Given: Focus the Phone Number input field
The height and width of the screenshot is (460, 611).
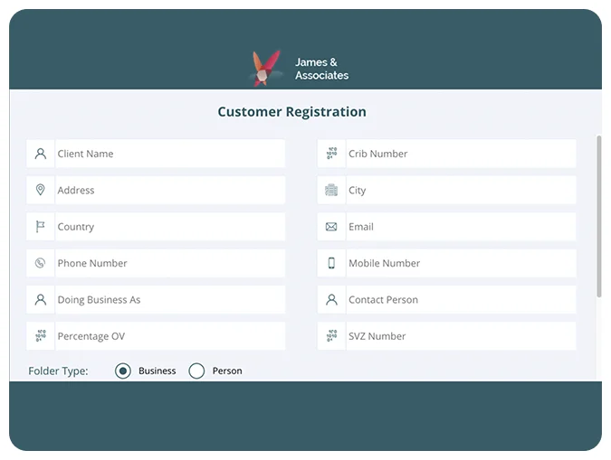Looking at the screenshot, I should point(170,263).
